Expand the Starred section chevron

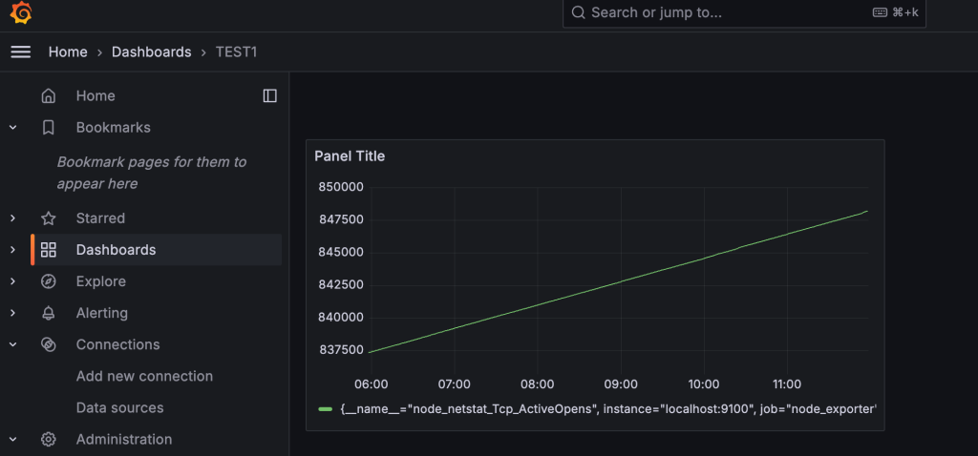click(x=12, y=218)
